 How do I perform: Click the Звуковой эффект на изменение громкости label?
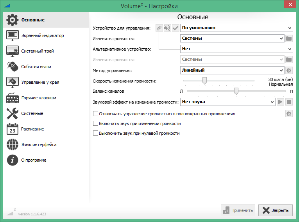pos(136,102)
